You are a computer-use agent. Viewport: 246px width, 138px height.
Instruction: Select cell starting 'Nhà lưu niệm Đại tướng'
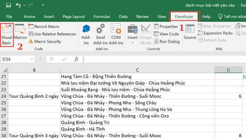click(137, 83)
